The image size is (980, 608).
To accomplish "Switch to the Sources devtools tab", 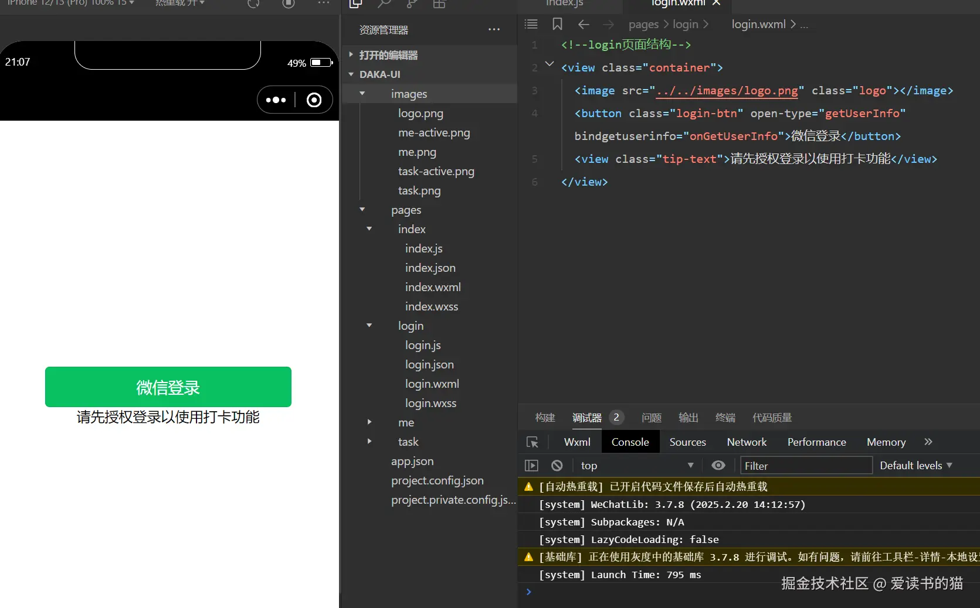I will (x=688, y=442).
